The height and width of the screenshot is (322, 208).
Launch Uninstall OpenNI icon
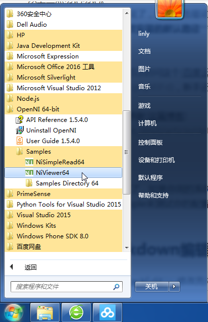click(x=20, y=130)
